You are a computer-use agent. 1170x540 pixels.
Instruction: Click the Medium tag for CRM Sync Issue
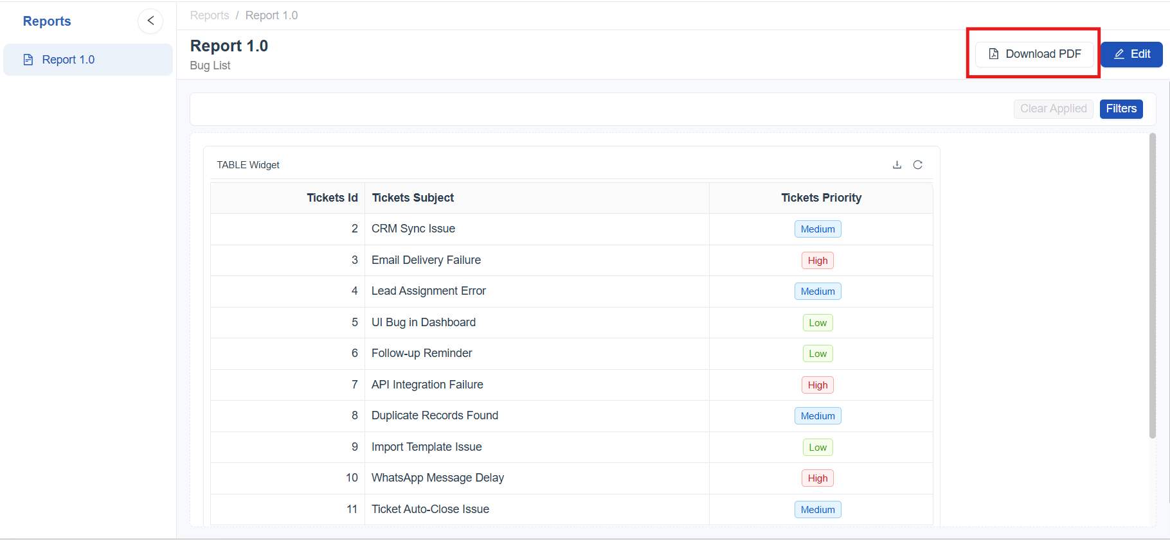817,229
